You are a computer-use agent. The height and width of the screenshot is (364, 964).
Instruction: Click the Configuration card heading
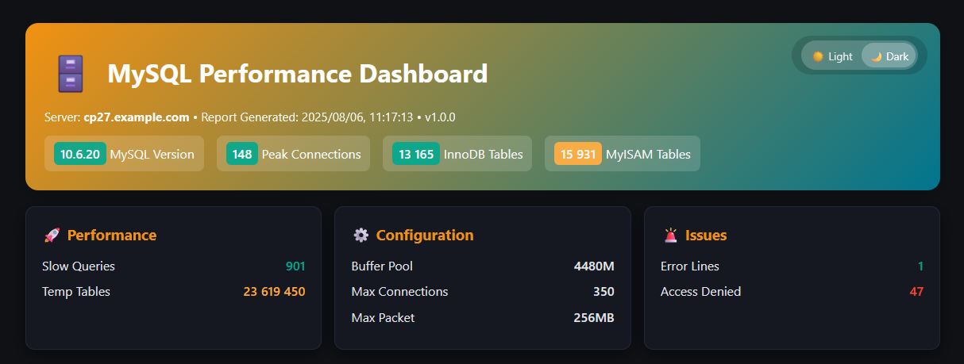coord(425,235)
